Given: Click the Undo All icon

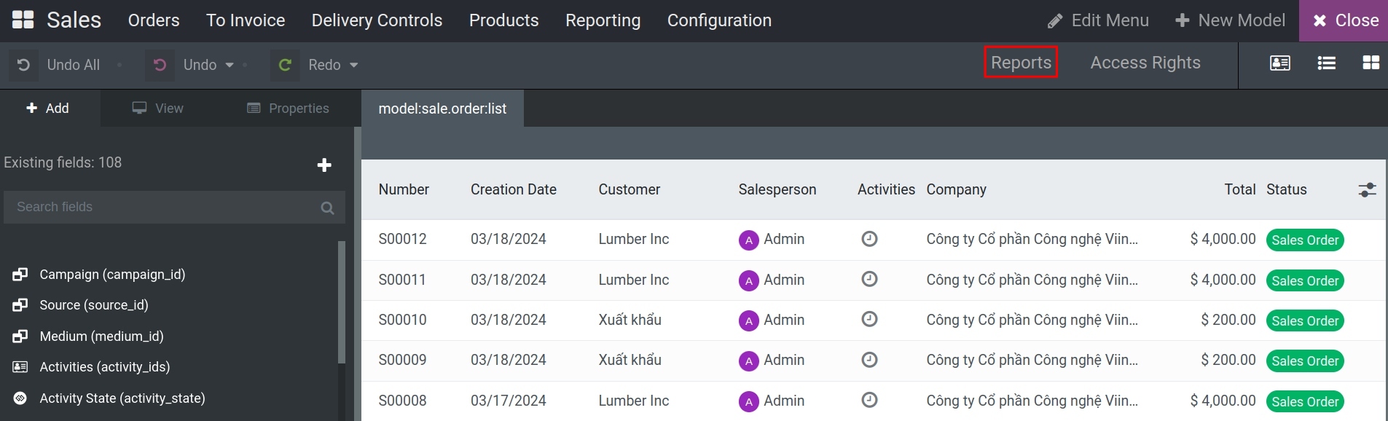Looking at the screenshot, I should click(23, 65).
